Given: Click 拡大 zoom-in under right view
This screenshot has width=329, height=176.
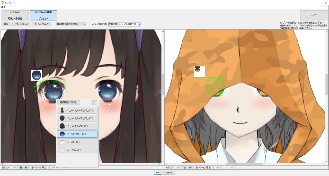Looking at the screenshot, I should pos(186,168).
